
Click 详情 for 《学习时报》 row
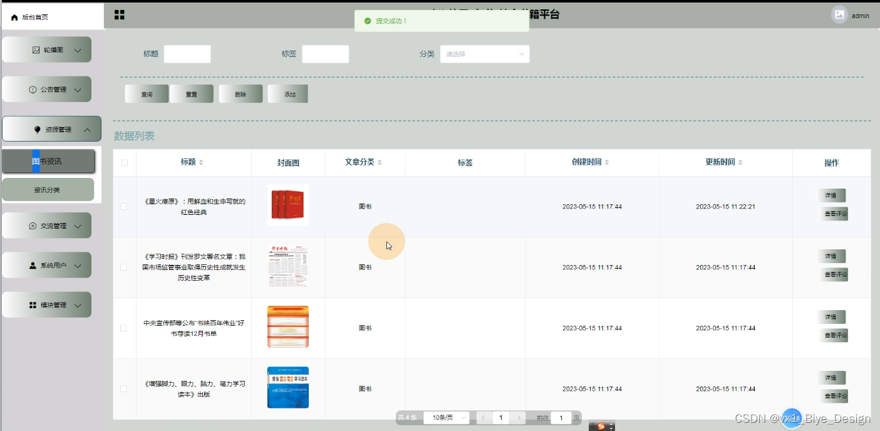click(831, 256)
